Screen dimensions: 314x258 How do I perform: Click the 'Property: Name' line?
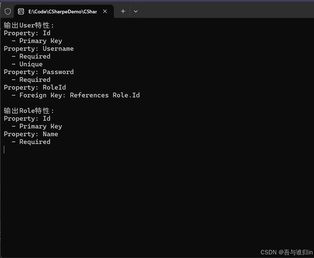click(x=31, y=134)
